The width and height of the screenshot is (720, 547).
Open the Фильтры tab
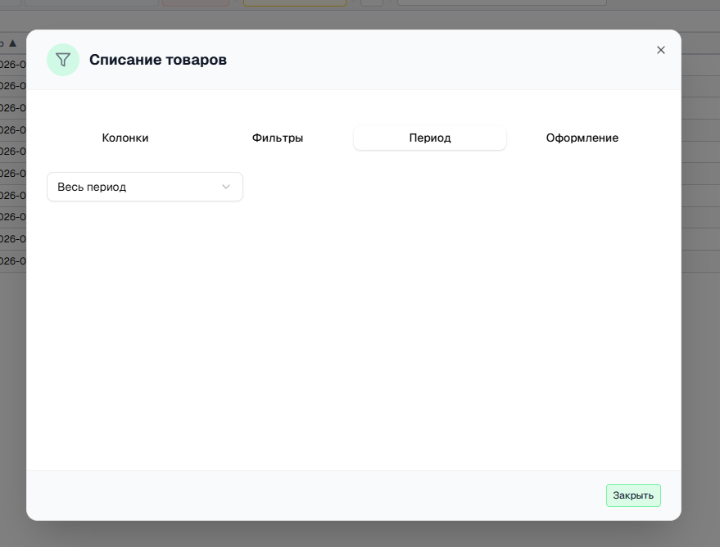tap(278, 138)
